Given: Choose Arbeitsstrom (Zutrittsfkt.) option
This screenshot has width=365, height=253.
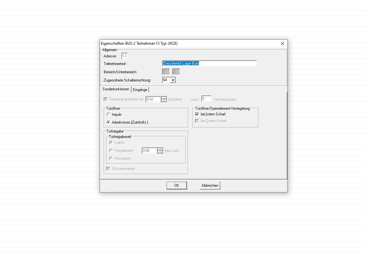Looking at the screenshot, I should click(x=109, y=122).
